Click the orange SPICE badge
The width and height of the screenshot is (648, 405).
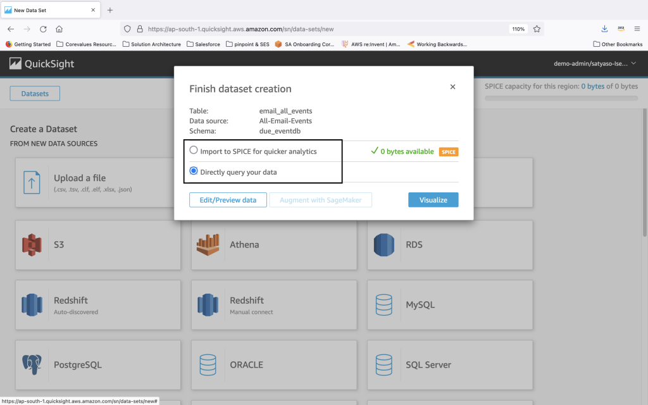pyautogui.click(x=449, y=152)
